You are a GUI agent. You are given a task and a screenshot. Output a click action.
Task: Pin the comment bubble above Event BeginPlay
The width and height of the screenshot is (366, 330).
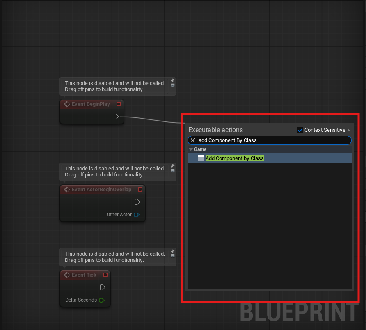pos(172,80)
